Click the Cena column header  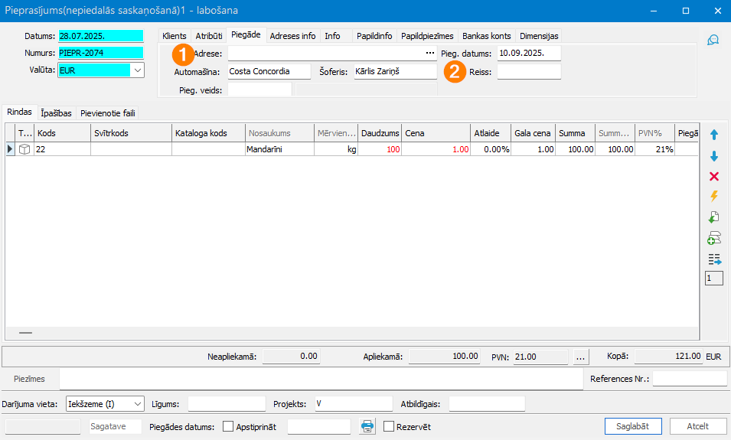click(436, 133)
